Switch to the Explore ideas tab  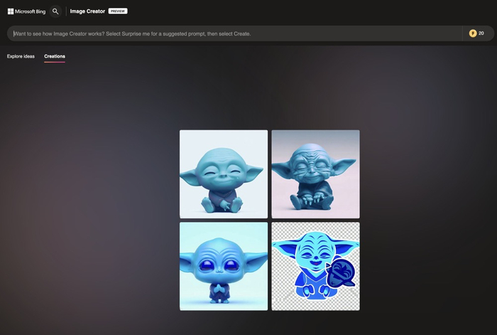[21, 56]
